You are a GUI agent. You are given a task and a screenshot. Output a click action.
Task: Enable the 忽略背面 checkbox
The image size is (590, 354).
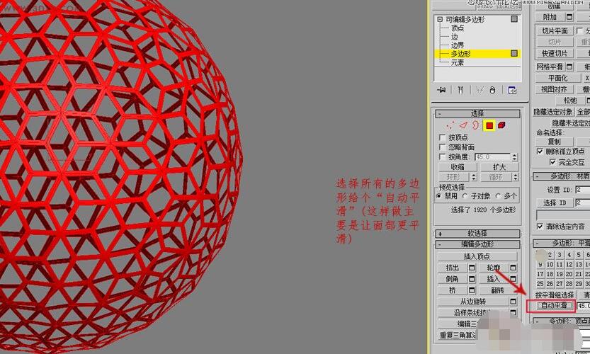pos(443,147)
